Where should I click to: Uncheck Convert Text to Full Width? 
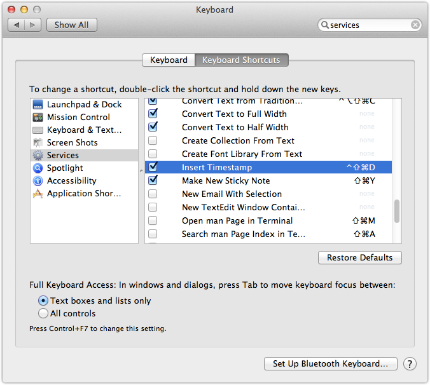click(153, 114)
